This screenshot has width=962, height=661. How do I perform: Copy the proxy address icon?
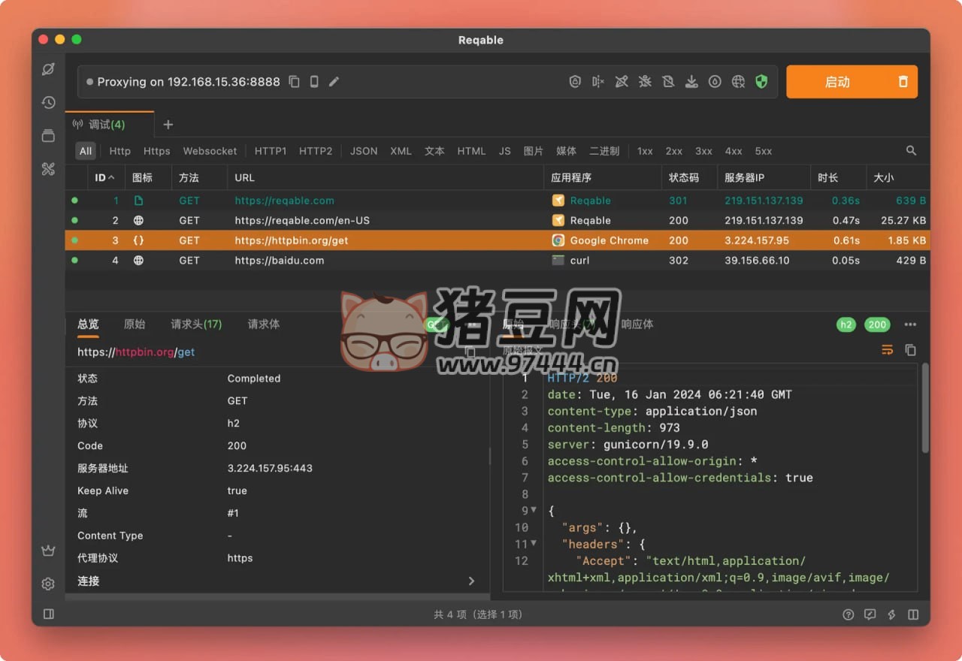[x=295, y=81]
